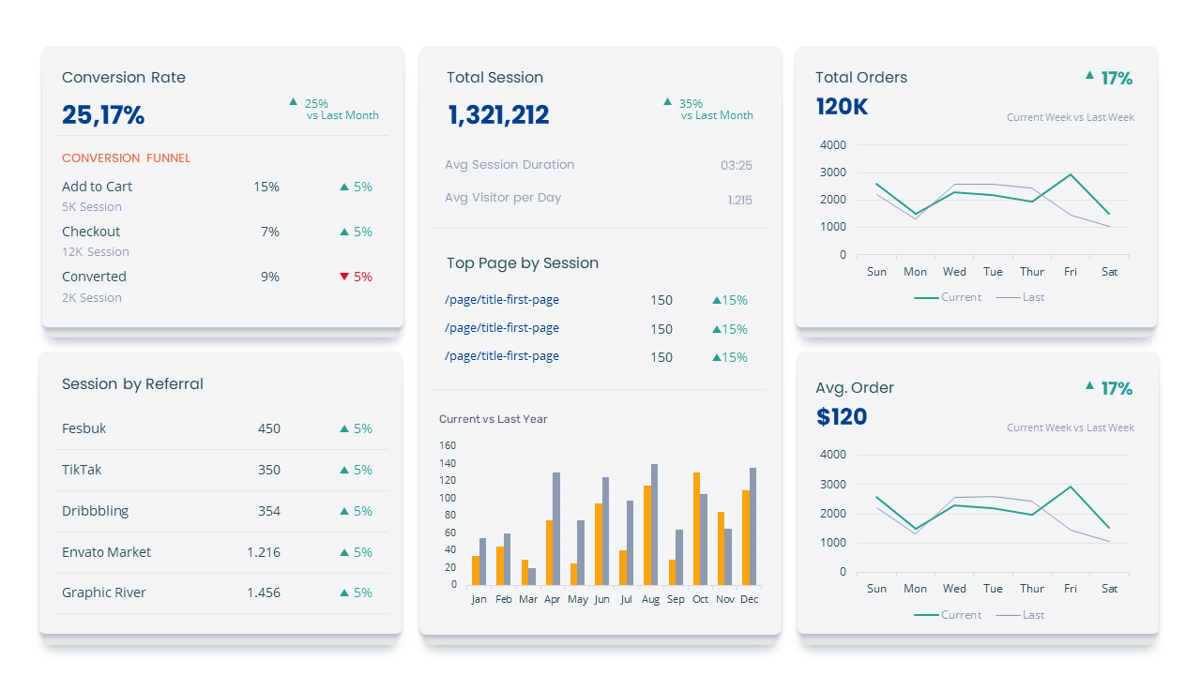
Task: Click the up arrow in the Dribbbling row
Action: pos(344,511)
